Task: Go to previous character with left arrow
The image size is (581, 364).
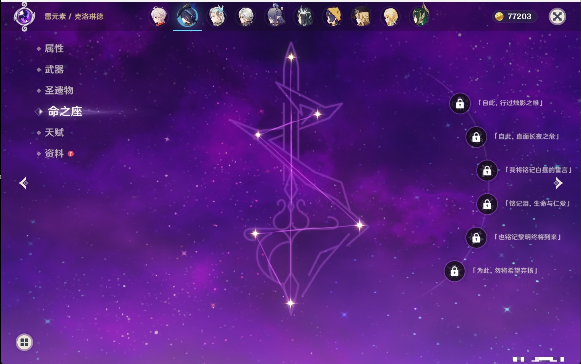Action: click(x=23, y=183)
